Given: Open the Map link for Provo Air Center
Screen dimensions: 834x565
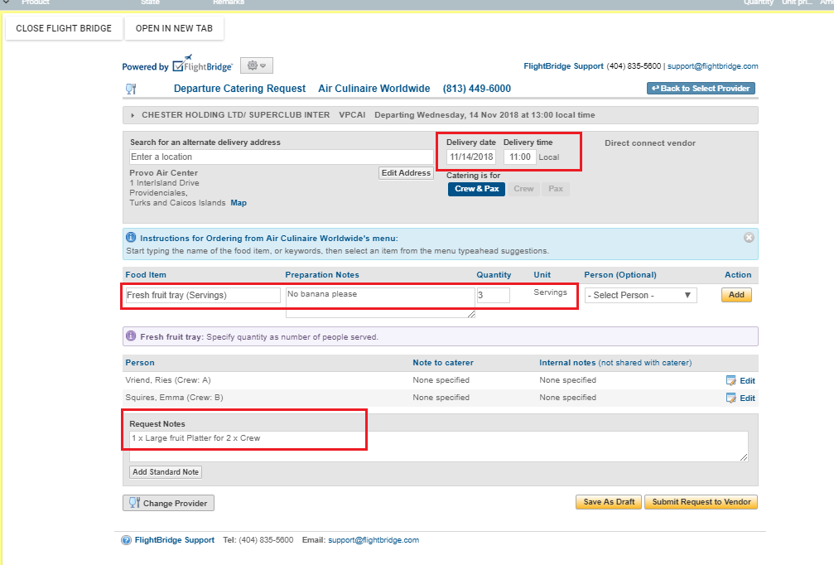Looking at the screenshot, I should (239, 203).
